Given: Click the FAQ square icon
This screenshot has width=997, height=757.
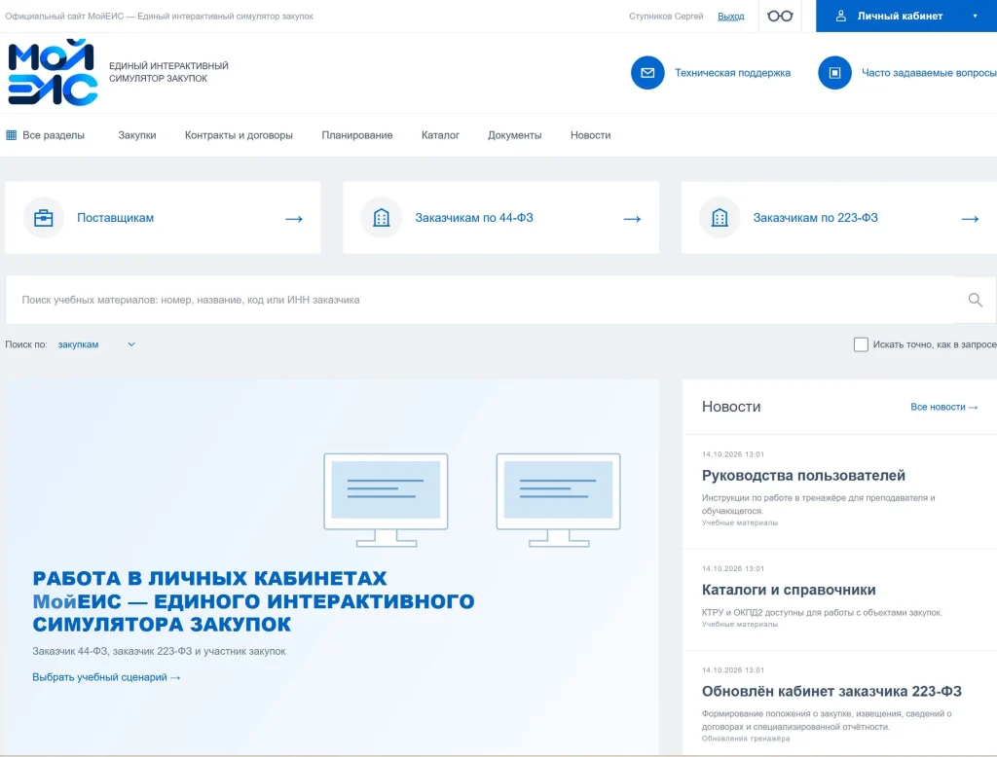Looking at the screenshot, I should coord(834,72).
